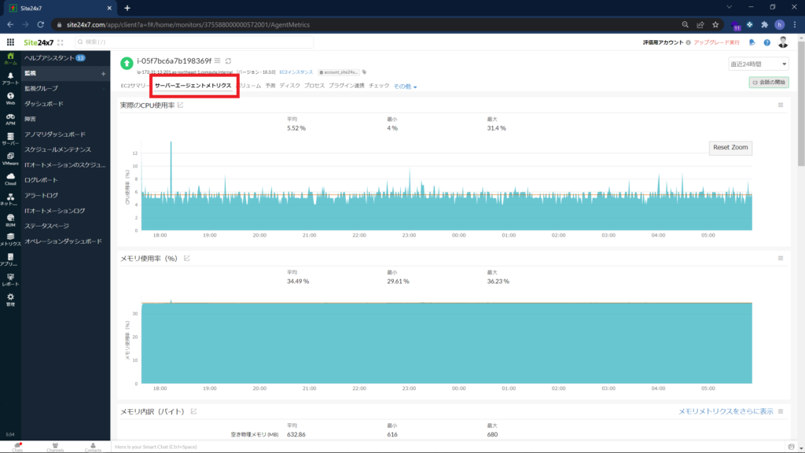This screenshot has width=805, height=453.
Task: Click the notification bell icon in the header
Action: pyautogui.click(x=752, y=42)
